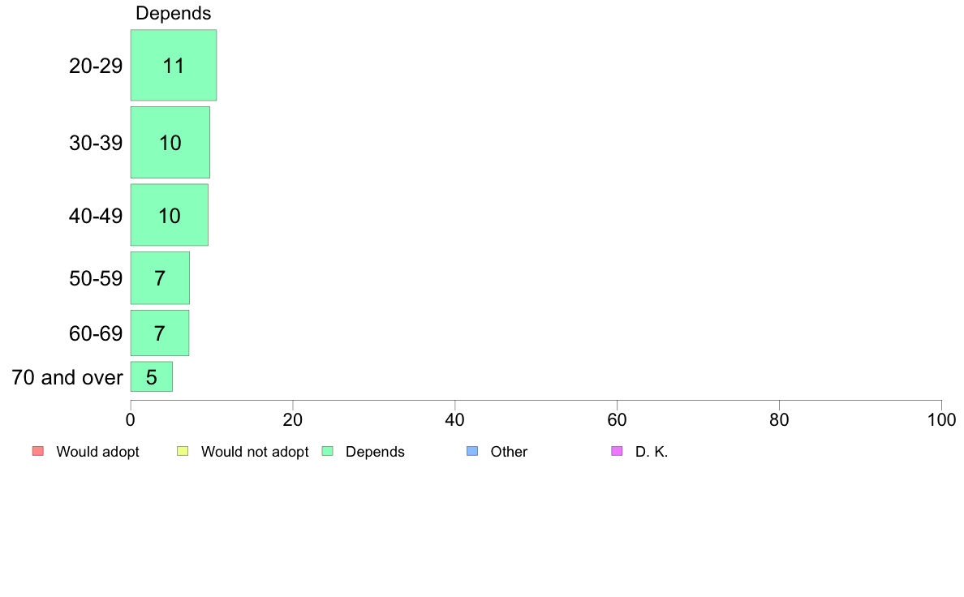Select the 20-29 bar showing 11
The height and width of the screenshot is (597, 964).
(174, 65)
